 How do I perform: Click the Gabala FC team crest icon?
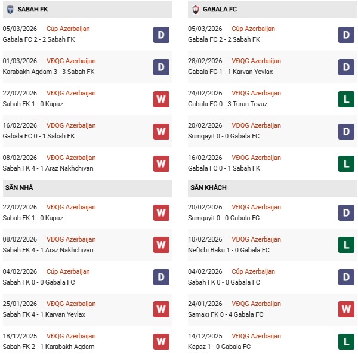[196, 10]
